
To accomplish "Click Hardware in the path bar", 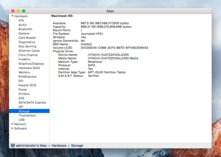I will pos(59,146).
